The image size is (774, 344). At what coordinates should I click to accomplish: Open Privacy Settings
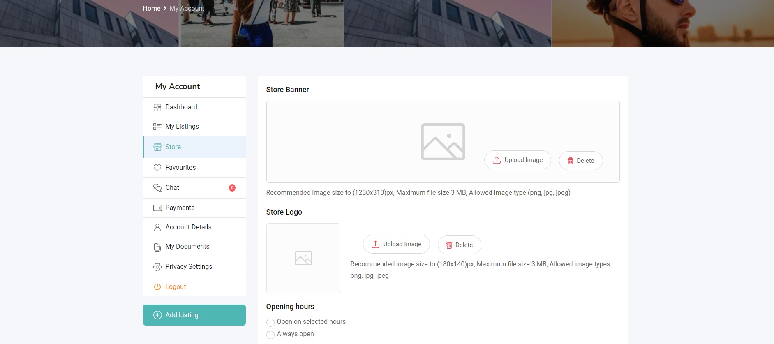[194, 267]
